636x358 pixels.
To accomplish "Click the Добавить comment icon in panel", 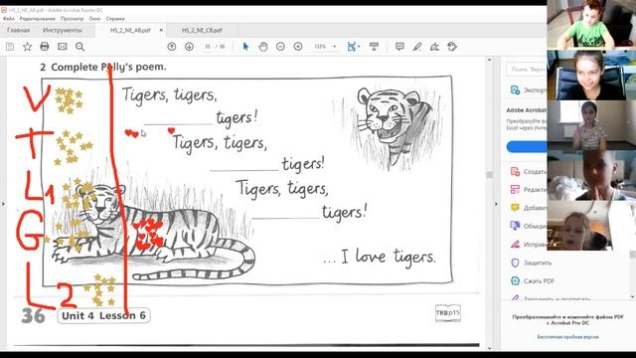I will [515, 208].
